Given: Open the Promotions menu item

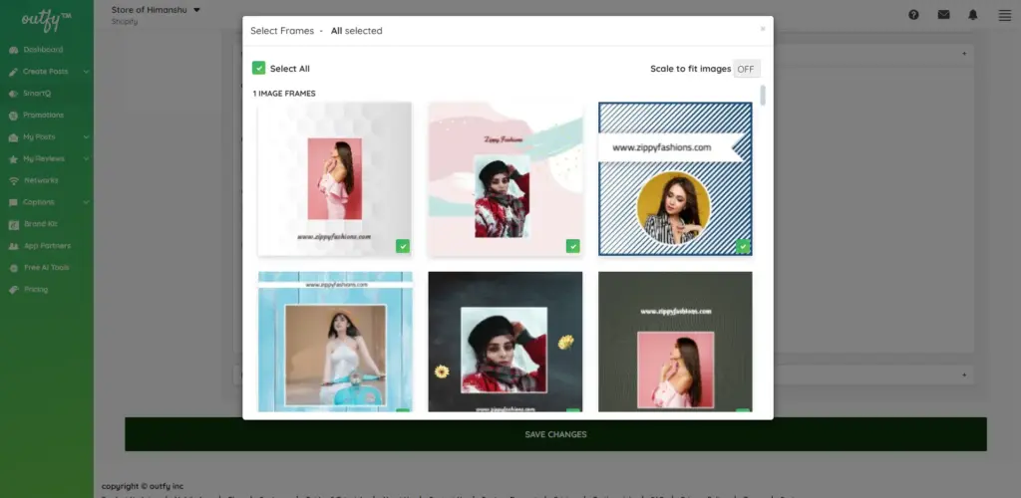Looking at the screenshot, I should (43, 116).
